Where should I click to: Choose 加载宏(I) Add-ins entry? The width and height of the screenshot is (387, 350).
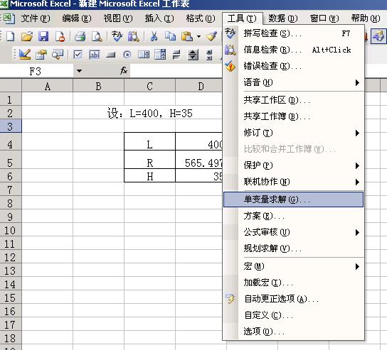(x=294, y=283)
